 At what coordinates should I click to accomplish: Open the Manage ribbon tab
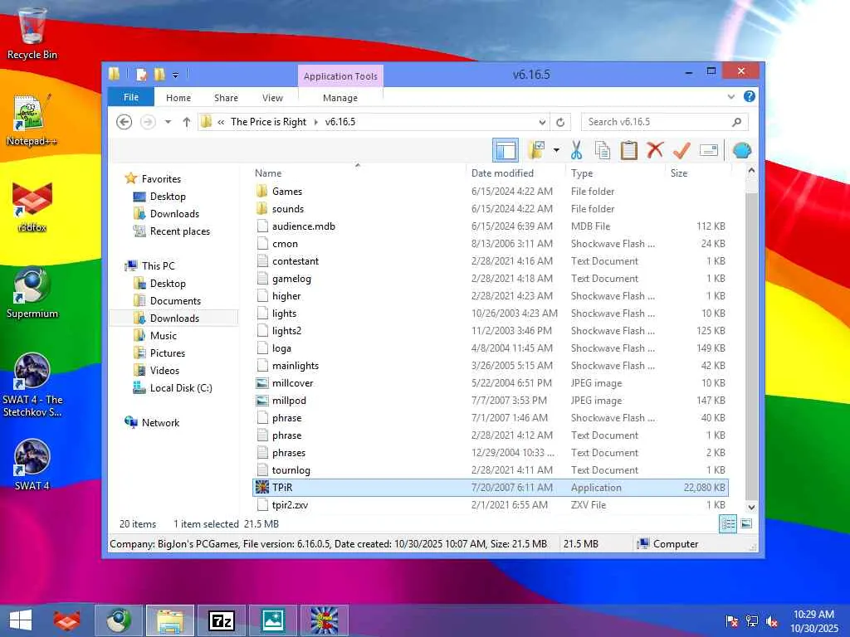click(340, 98)
